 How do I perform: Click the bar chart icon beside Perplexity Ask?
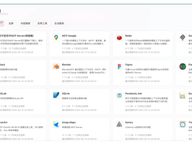[183, 95]
